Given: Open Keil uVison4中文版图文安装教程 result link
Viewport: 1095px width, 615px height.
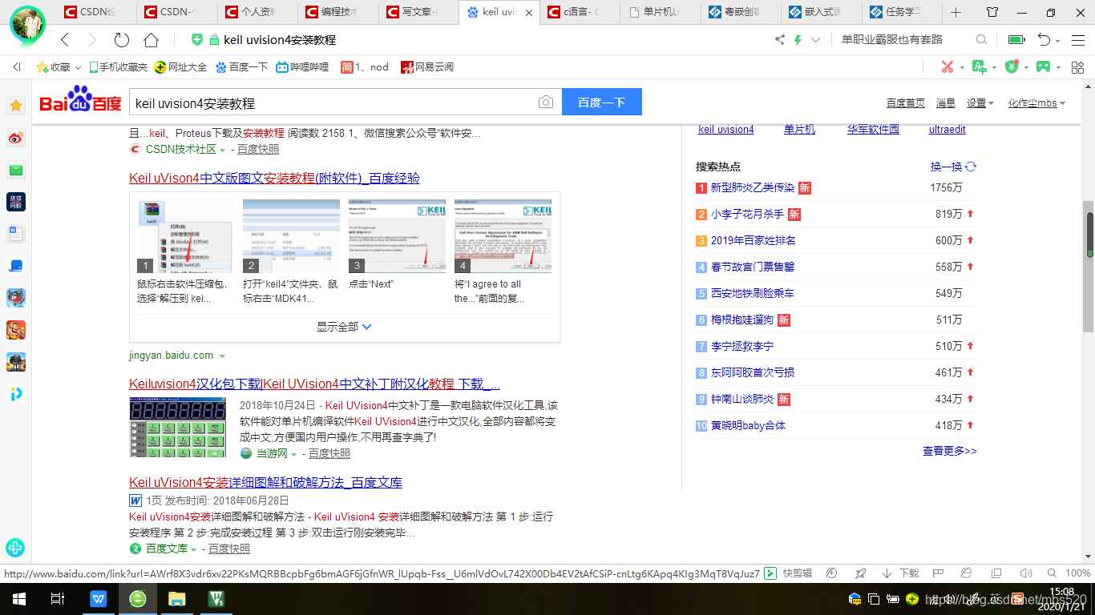Looking at the screenshot, I should coord(274,178).
